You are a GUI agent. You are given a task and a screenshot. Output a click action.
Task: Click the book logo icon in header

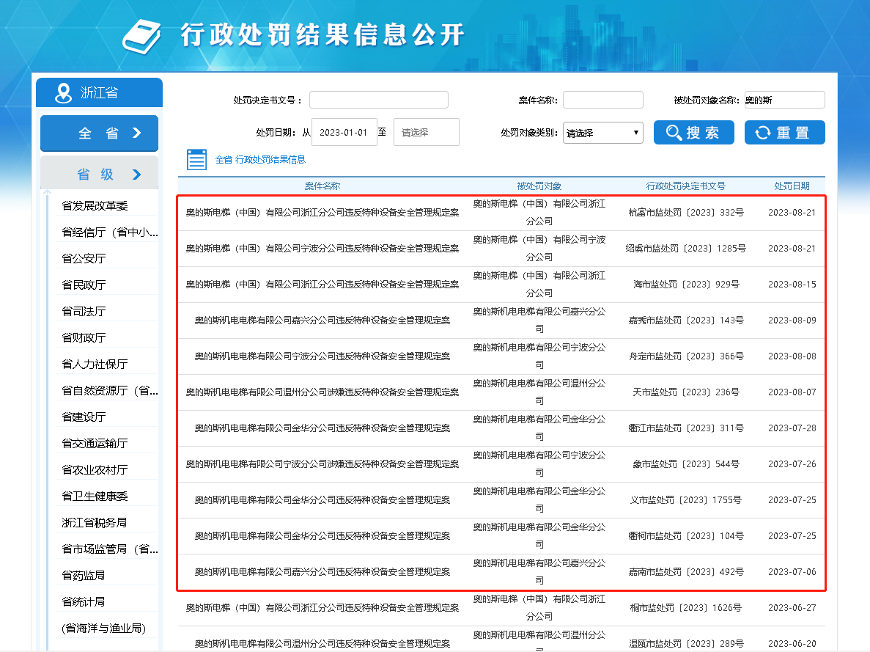tap(142, 37)
